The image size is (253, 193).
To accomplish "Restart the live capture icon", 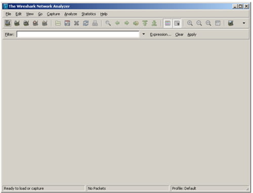I will point(45,23).
